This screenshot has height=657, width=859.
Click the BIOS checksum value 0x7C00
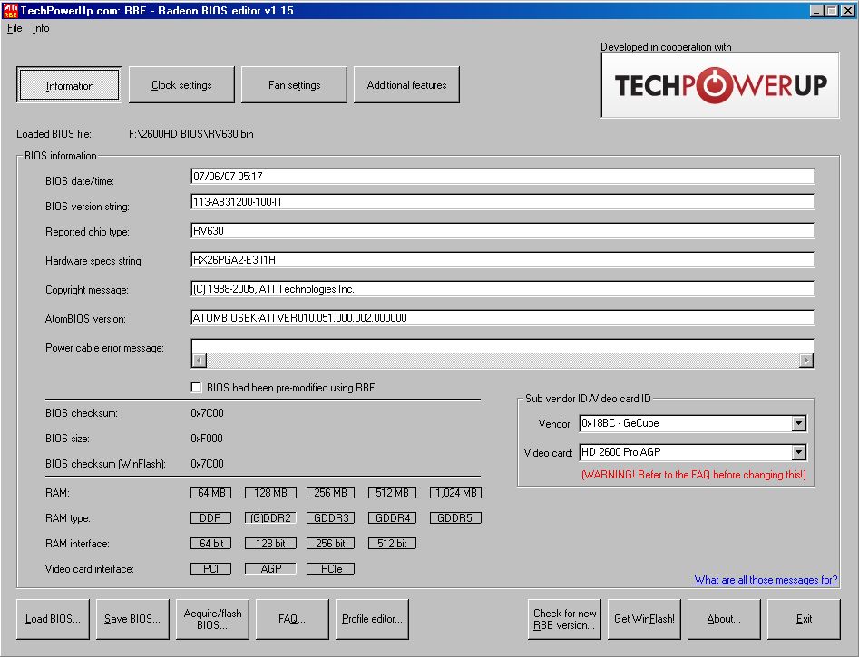(207, 413)
